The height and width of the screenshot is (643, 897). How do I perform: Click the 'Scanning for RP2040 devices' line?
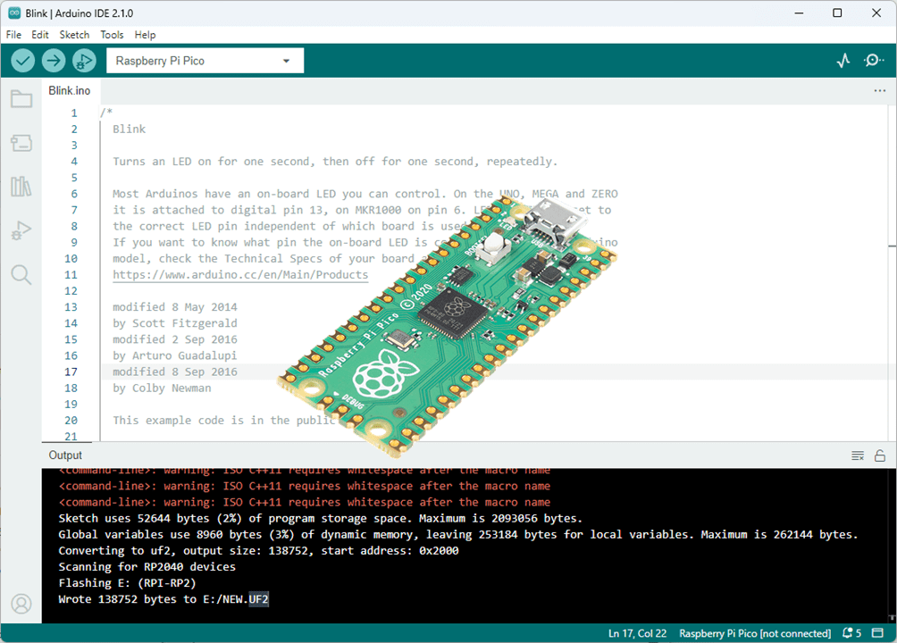(147, 566)
